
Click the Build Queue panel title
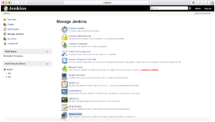tap(11, 52)
